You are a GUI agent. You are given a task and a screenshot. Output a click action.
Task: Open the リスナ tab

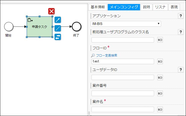(160, 7)
